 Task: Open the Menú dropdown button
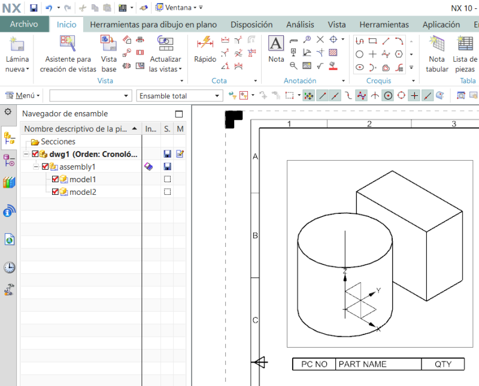click(23, 96)
